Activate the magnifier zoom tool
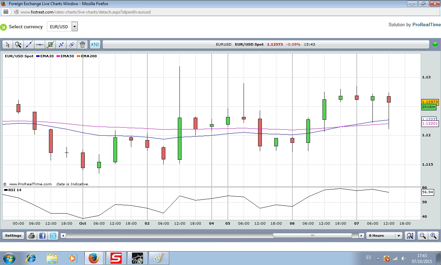 point(18,45)
